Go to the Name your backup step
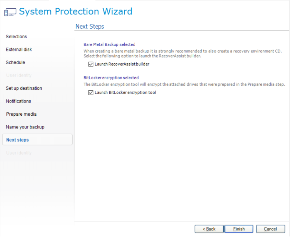 click(25, 127)
